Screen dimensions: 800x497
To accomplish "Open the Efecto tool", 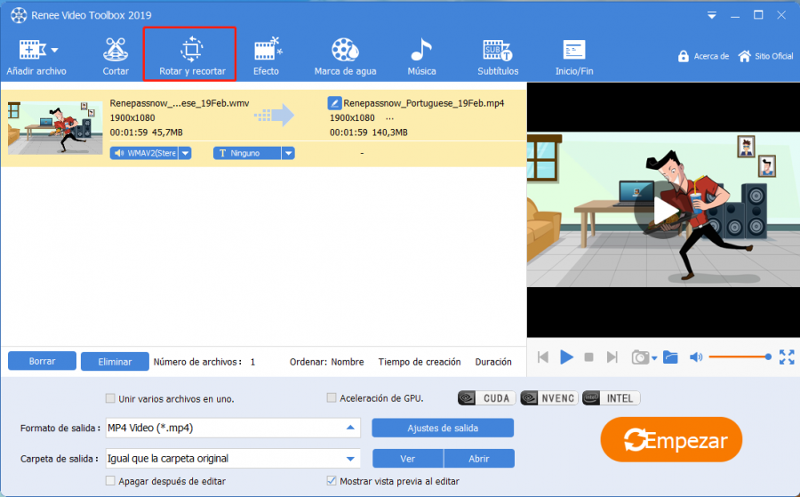I will click(x=267, y=57).
